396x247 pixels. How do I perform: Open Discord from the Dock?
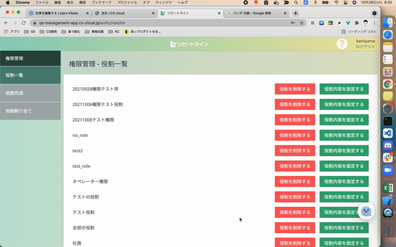[x=387, y=146]
